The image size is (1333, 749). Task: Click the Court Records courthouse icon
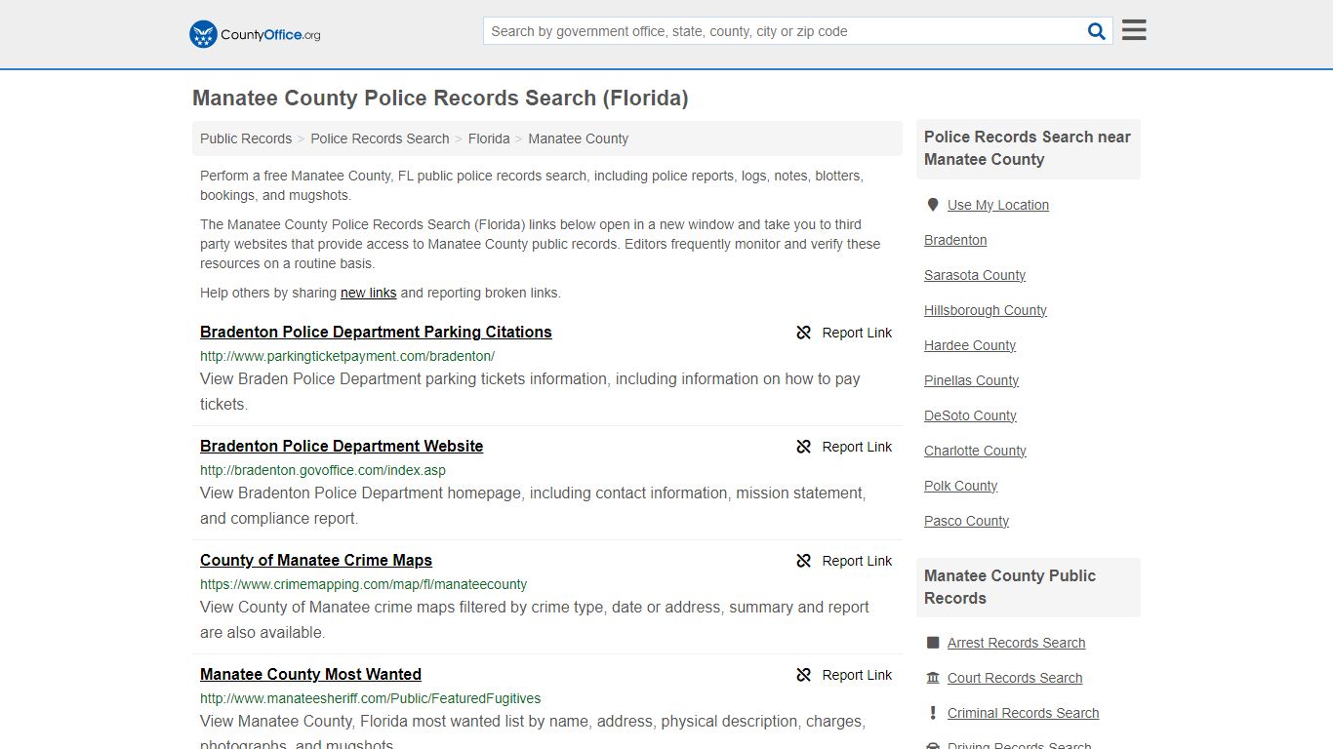tap(933, 678)
